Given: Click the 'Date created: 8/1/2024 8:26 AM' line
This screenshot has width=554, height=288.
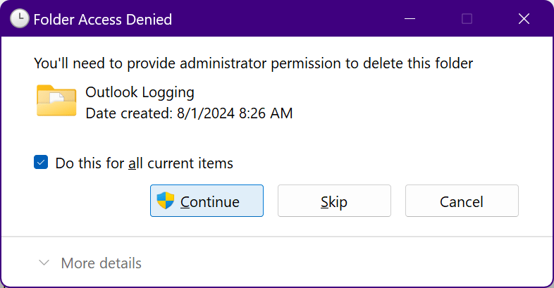Looking at the screenshot, I should (189, 113).
